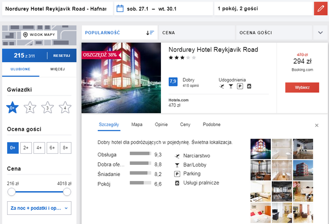Click the red pencil edit search icon
329x224 pixels.
click(x=320, y=9)
